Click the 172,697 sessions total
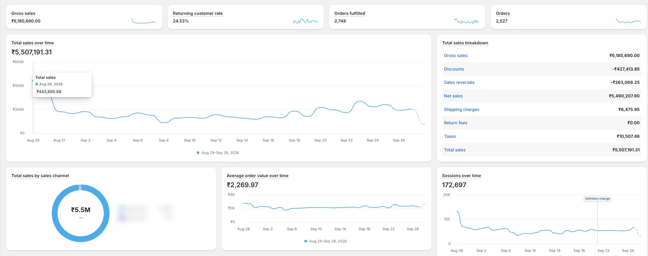 [454, 185]
